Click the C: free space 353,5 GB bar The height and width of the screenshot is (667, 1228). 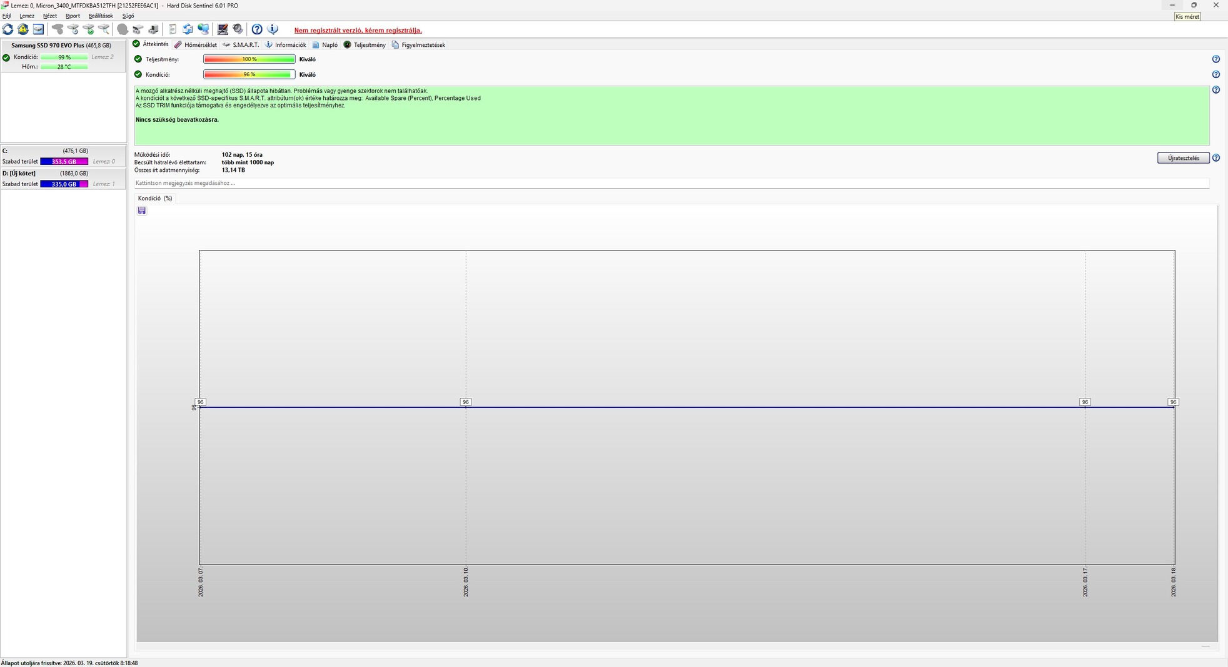pyautogui.click(x=64, y=162)
